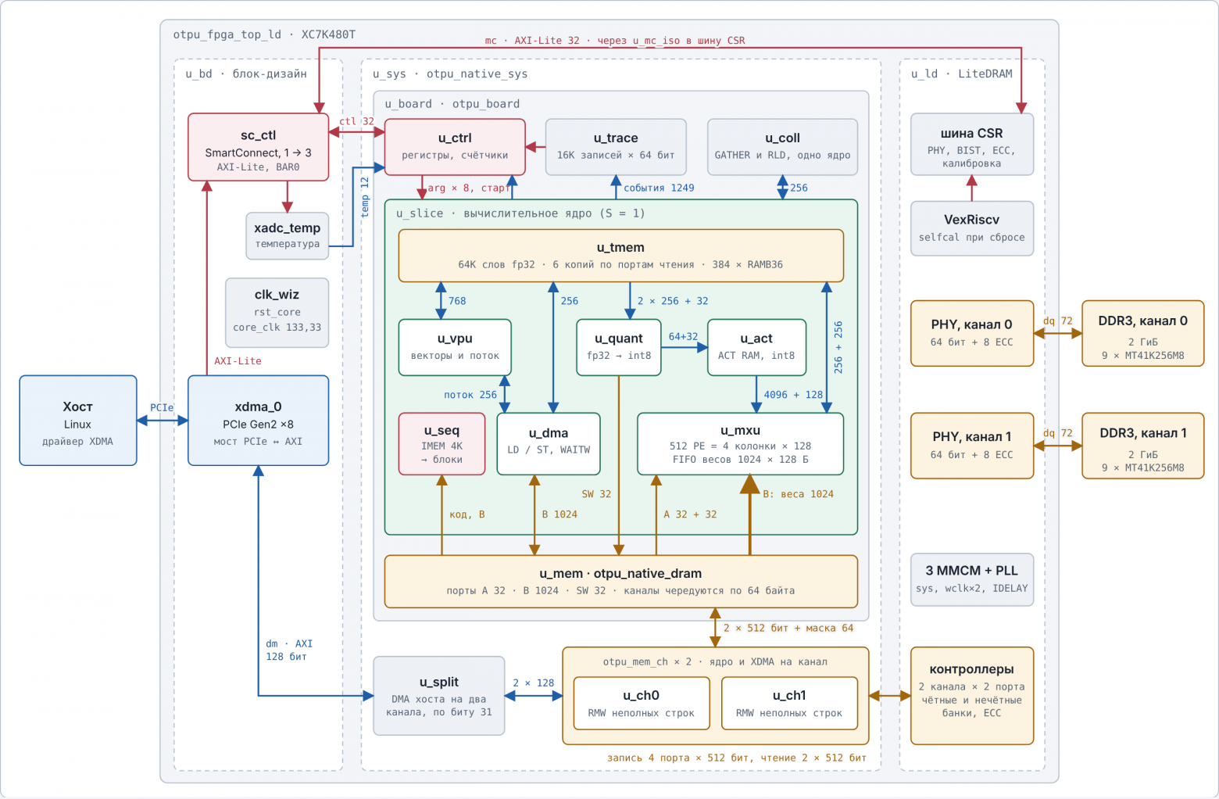This screenshot has height=799, width=1219.
Task: Select the u_mxu 512 PE block
Action: click(740, 444)
